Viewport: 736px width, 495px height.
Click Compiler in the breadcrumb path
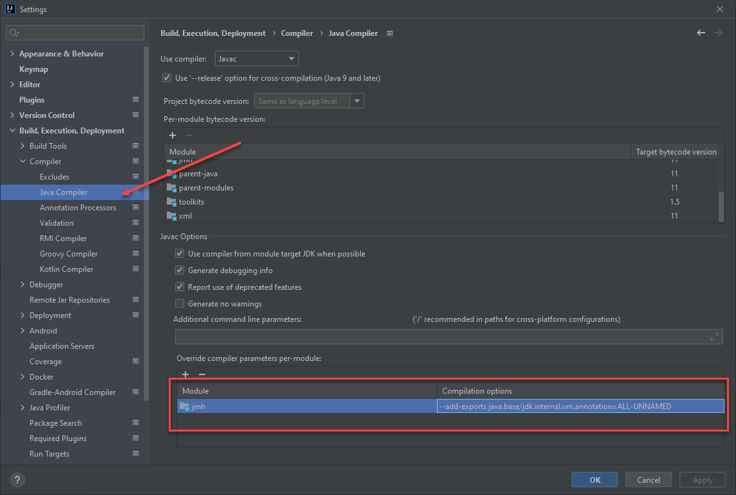coord(296,33)
